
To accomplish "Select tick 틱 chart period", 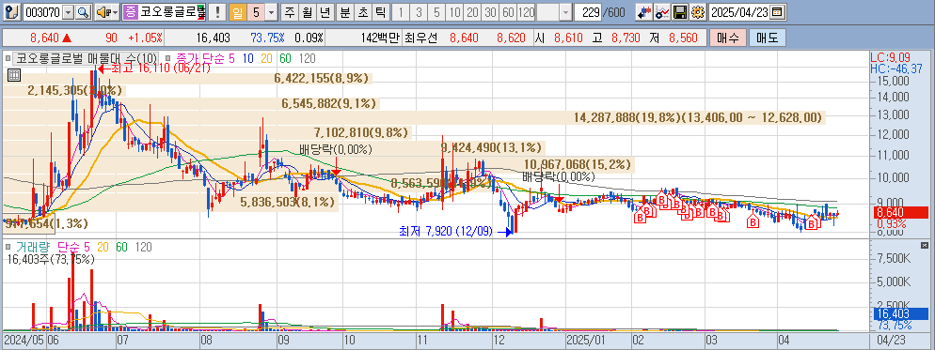I will 380,12.
